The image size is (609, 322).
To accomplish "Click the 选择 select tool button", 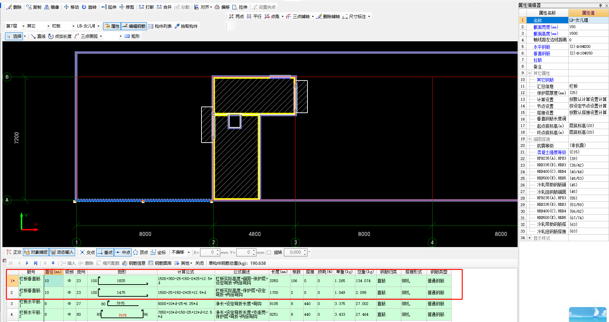I will 14,36.
